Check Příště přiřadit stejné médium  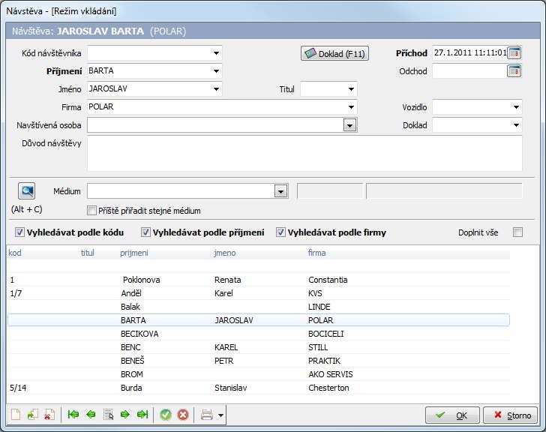tap(91, 210)
